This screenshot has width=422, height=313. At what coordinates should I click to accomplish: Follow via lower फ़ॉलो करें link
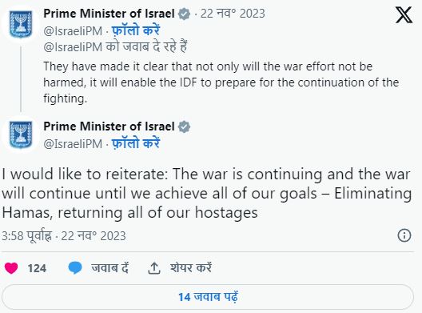pos(136,143)
